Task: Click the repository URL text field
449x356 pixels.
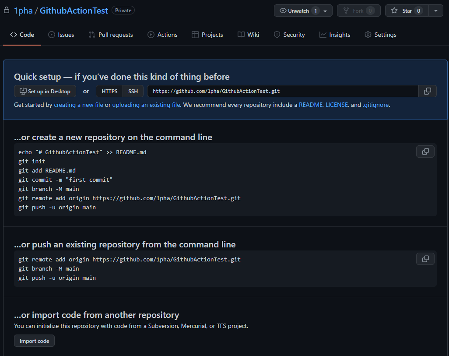Action: (283, 91)
